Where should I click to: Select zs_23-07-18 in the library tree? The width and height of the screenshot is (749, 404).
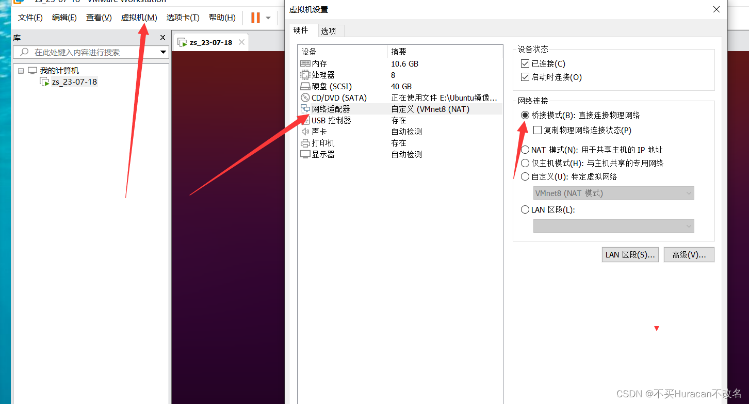click(x=75, y=82)
